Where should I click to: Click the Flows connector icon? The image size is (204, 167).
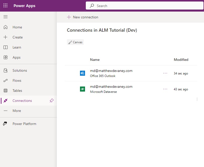pyautogui.click(x=6, y=80)
